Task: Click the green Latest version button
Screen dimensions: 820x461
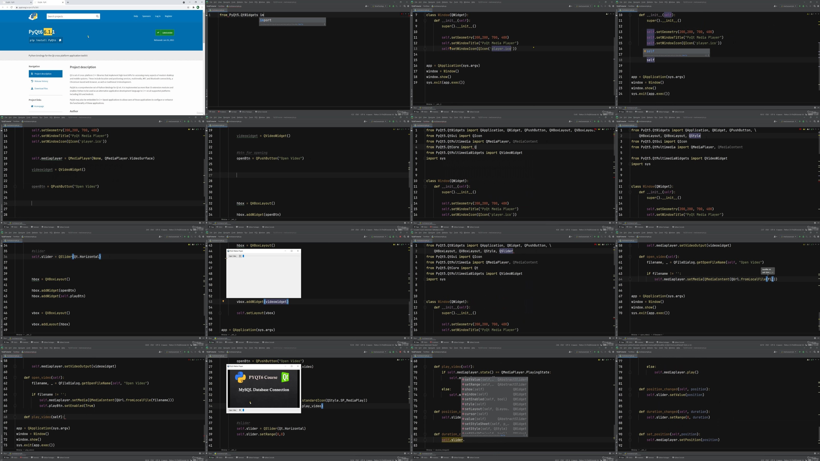Action: click(165, 33)
